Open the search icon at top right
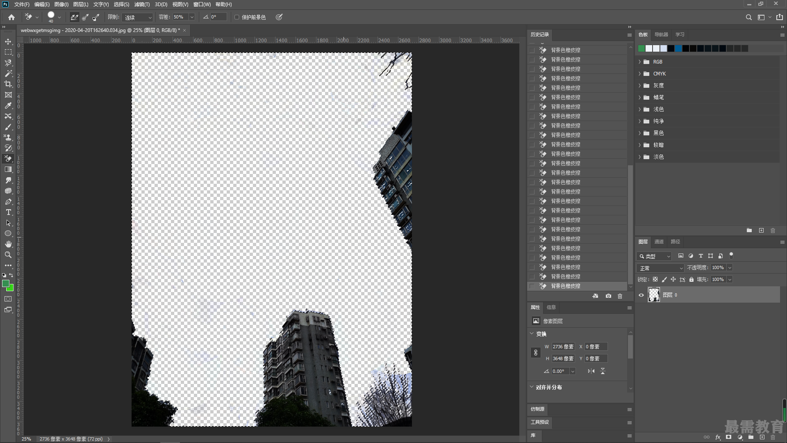The height and width of the screenshot is (443, 787). tap(749, 17)
